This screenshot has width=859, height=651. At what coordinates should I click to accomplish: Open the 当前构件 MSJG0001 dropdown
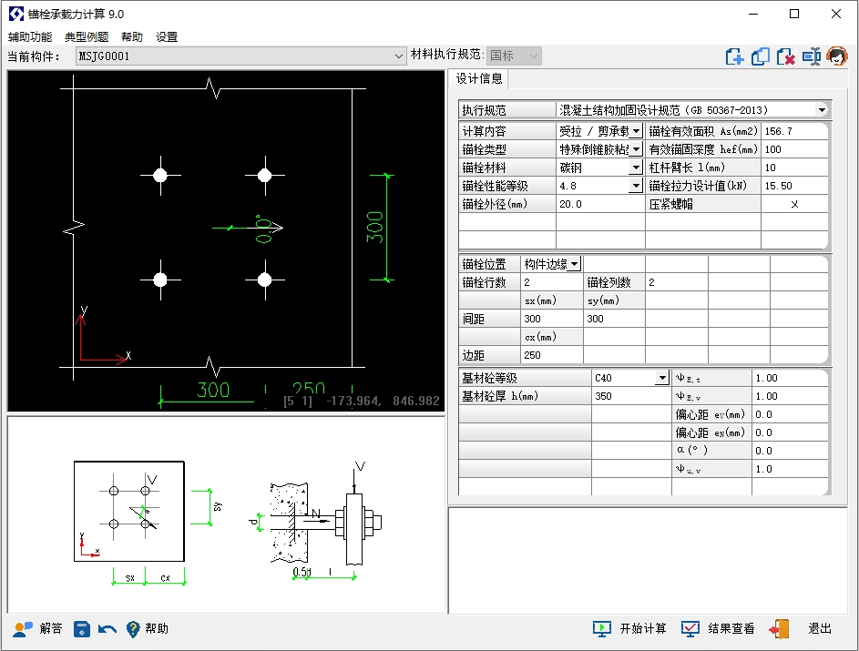pyautogui.click(x=399, y=56)
